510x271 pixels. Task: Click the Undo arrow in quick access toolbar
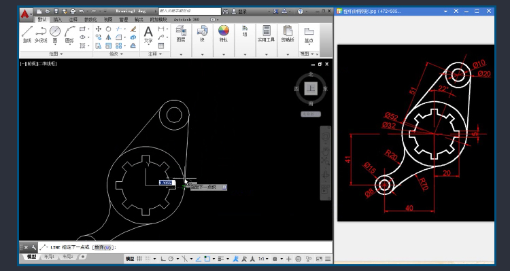coord(82,12)
